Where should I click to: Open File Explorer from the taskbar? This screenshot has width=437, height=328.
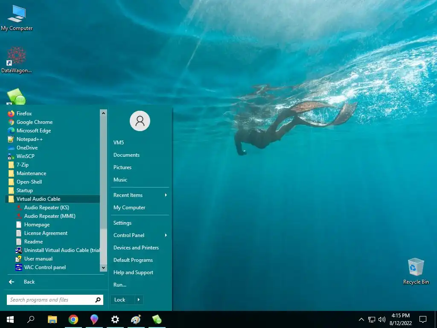[x=52, y=319]
